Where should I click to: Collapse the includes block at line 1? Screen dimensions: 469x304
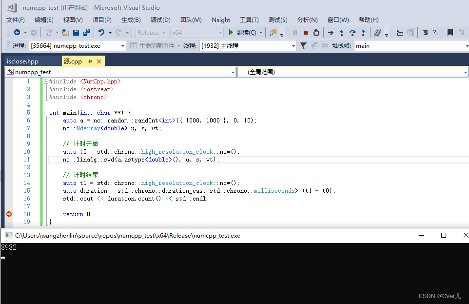(x=46, y=81)
